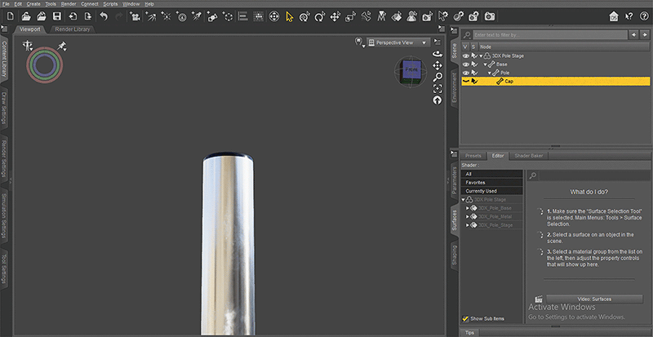Click the viewport Orbit control icon
This screenshot has height=337, width=653.
pyautogui.click(x=438, y=54)
